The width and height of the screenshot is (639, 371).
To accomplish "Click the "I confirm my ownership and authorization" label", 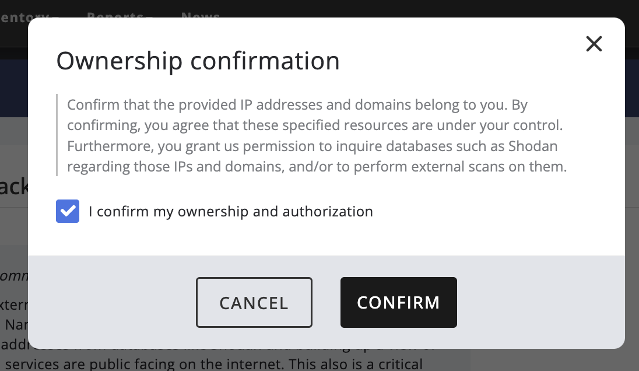I will pos(230,211).
